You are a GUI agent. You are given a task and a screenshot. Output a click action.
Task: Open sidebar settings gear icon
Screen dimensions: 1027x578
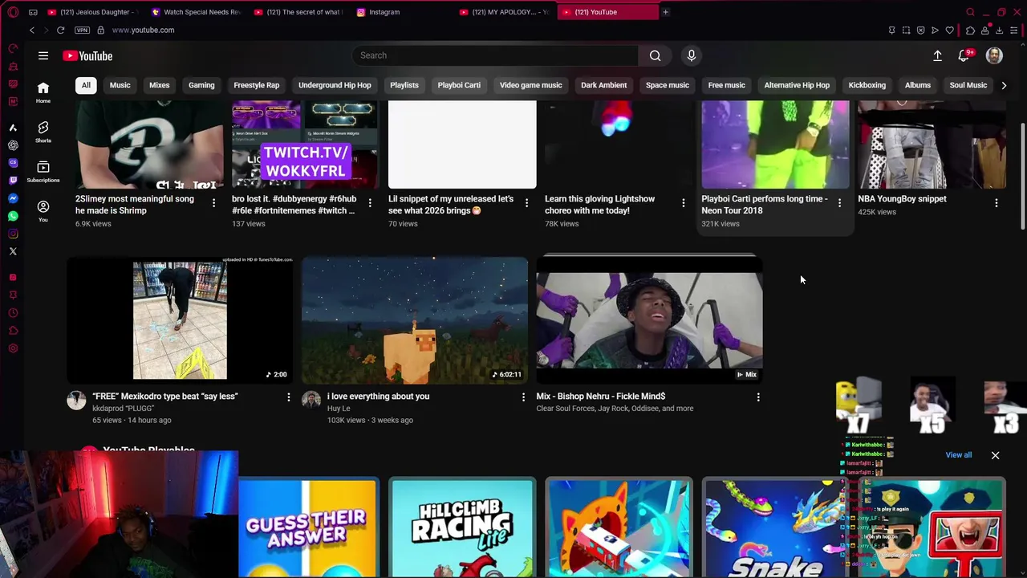point(13,348)
